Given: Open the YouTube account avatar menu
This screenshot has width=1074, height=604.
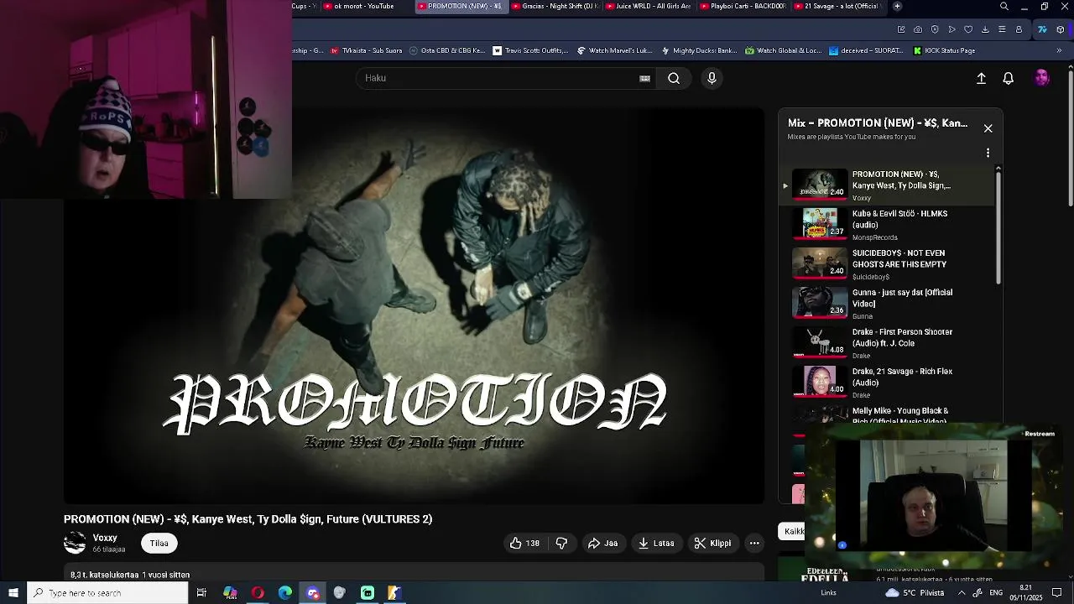Looking at the screenshot, I should [x=1042, y=78].
